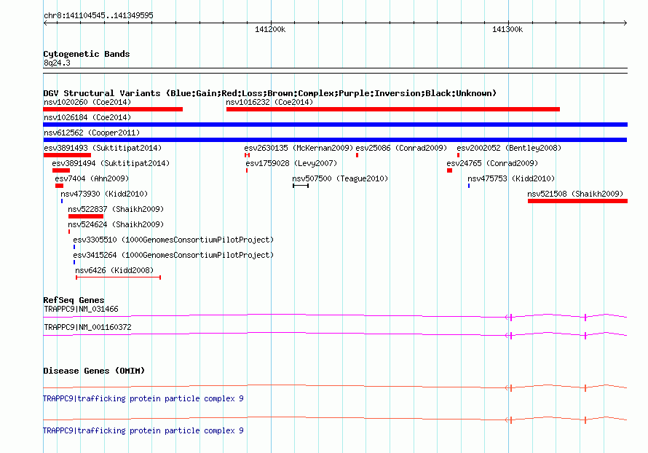Select the 8q24.3 band label
This screenshot has width=648, height=453.
(x=57, y=63)
